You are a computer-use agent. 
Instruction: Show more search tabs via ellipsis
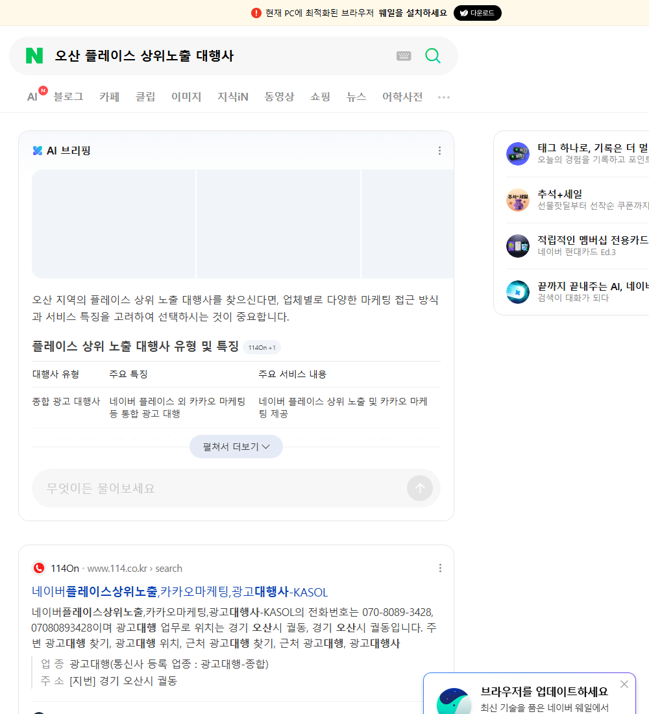click(x=444, y=97)
